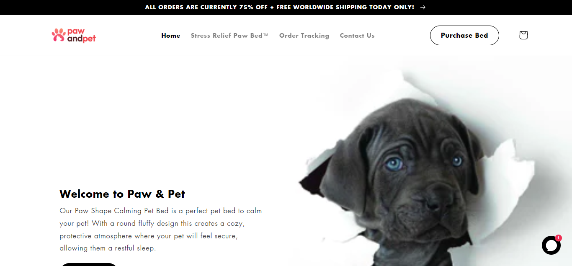Screen dimensions: 572x266
Task: Click the Paw Shape Calming Pet Bed description
Action: click(161, 229)
